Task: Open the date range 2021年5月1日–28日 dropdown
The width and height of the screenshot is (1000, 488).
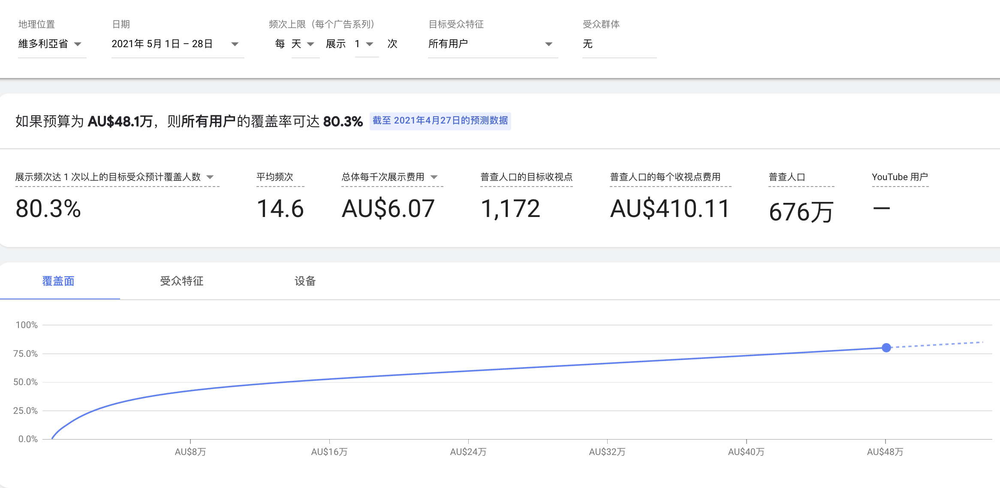Action: [178, 44]
